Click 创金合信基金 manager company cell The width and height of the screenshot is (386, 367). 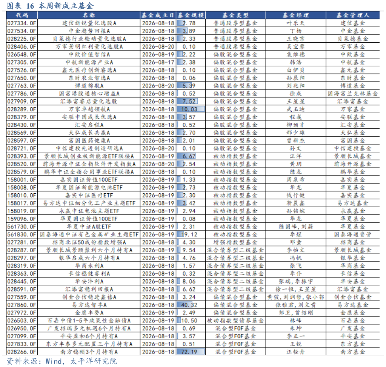pos(353,297)
